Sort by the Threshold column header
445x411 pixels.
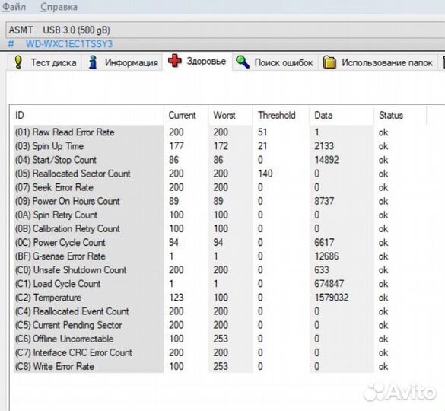coord(277,116)
